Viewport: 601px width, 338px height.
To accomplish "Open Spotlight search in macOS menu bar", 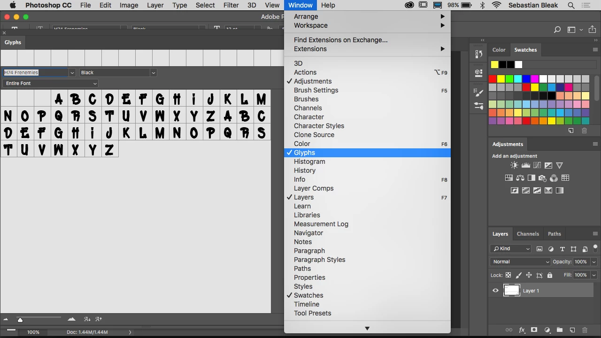I will point(571,5).
